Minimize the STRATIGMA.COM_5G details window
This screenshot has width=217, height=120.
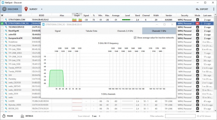click(x=157, y=25)
